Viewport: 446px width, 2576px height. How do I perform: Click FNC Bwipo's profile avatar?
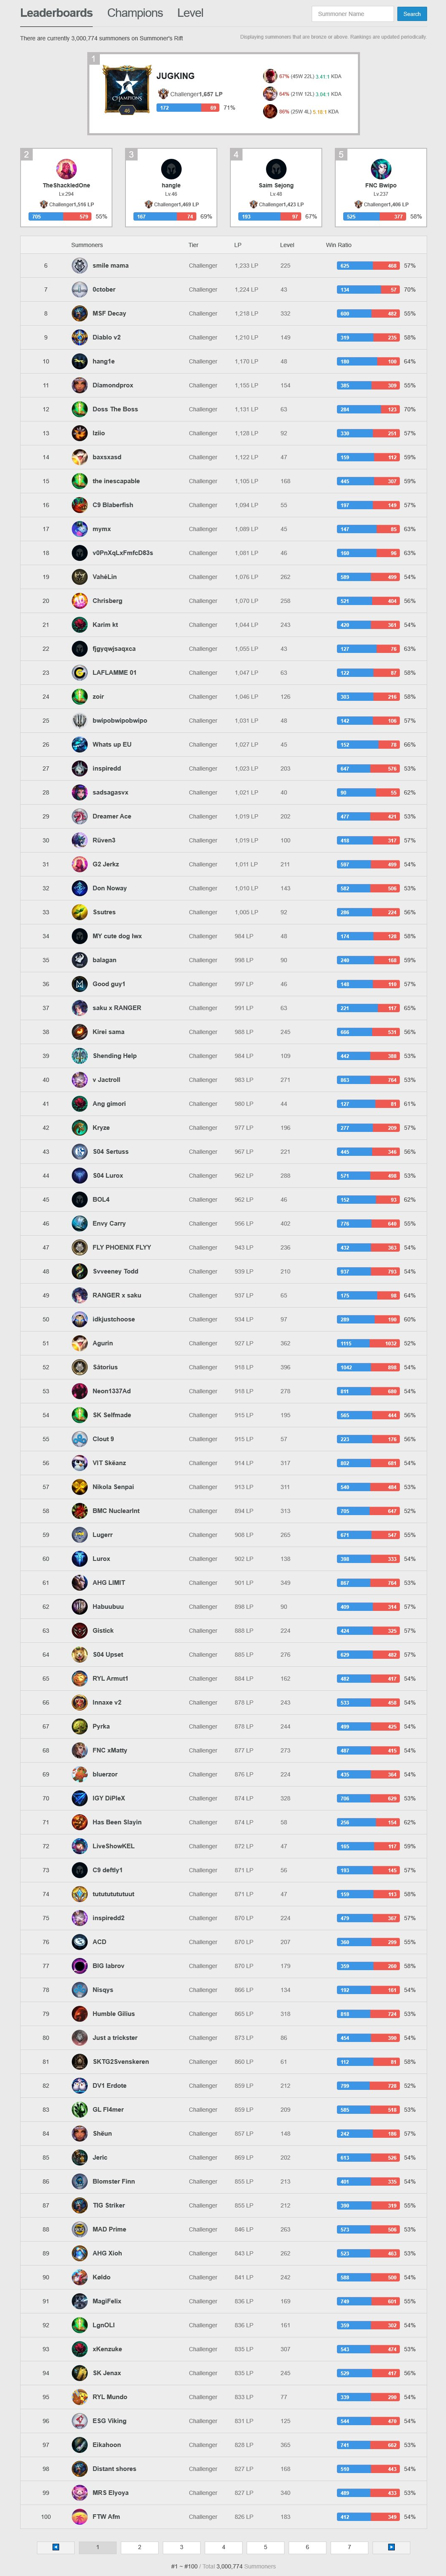pyautogui.click(x=381, y=169)
